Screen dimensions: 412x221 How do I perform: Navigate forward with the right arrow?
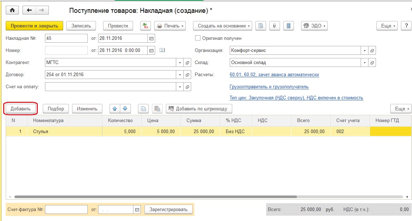tap(42, 10)
